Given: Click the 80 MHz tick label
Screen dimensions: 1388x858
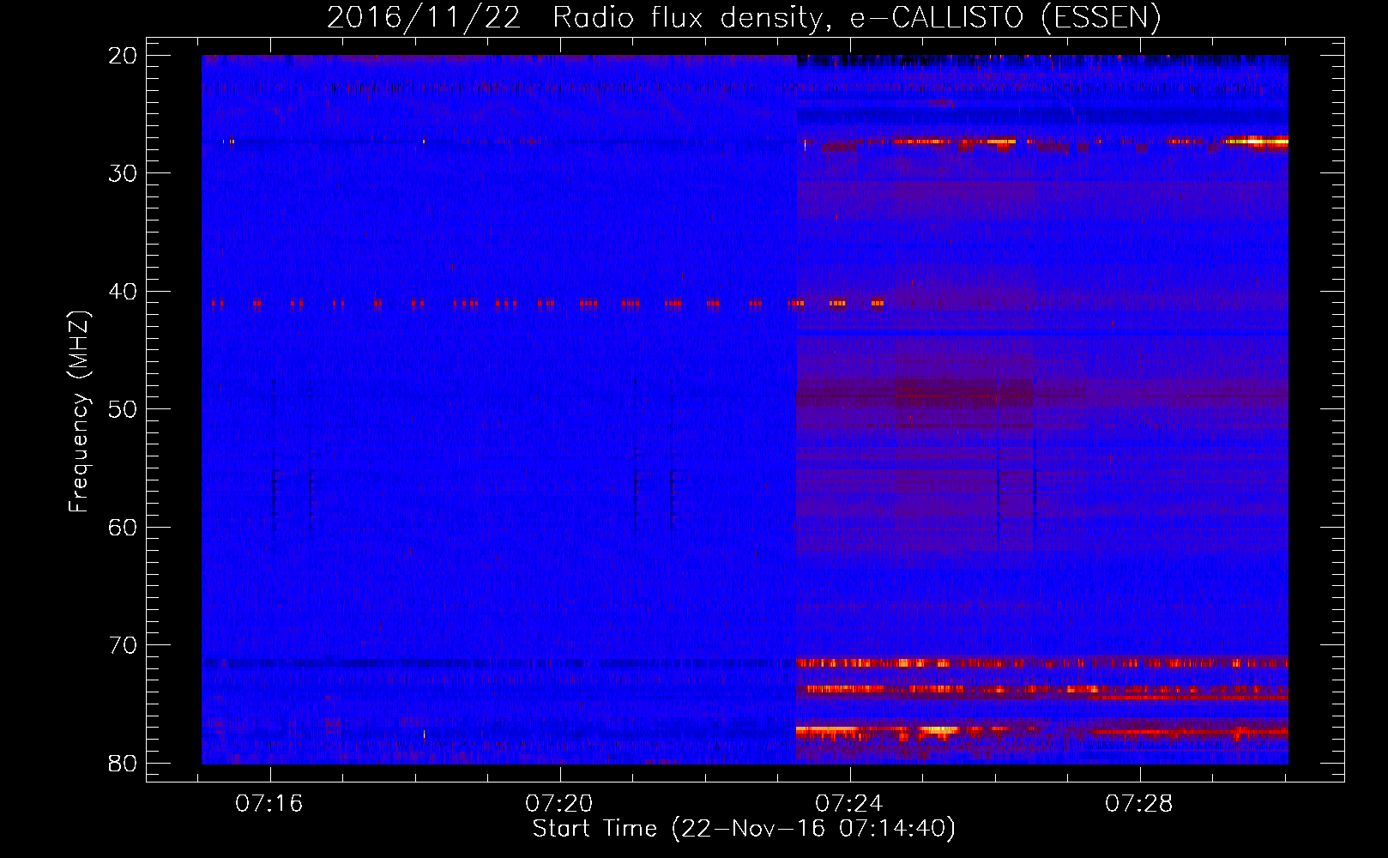Looking at the screenshot, I should pyautogui.click(x=124, y=763).
